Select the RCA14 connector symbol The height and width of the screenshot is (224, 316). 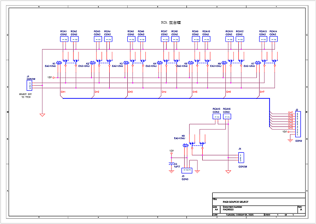point(274,39)
